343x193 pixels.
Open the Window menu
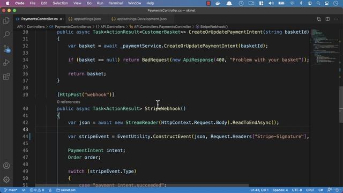tap(135, 3)
